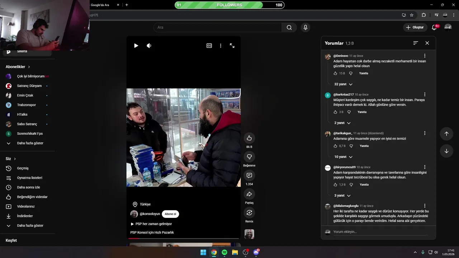Dislike the Short via Beğenme button

click(249, 157)
